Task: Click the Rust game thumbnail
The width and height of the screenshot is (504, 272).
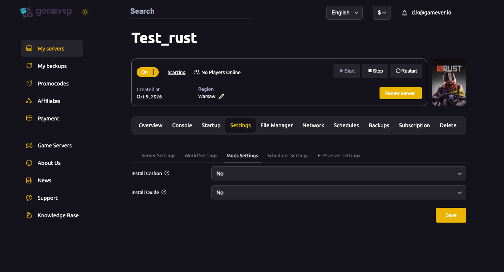Action: tap(449, 82)
